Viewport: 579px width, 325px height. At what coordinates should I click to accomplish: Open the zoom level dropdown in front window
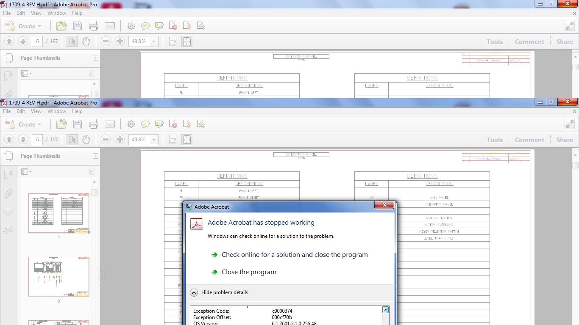pos(154,140)
